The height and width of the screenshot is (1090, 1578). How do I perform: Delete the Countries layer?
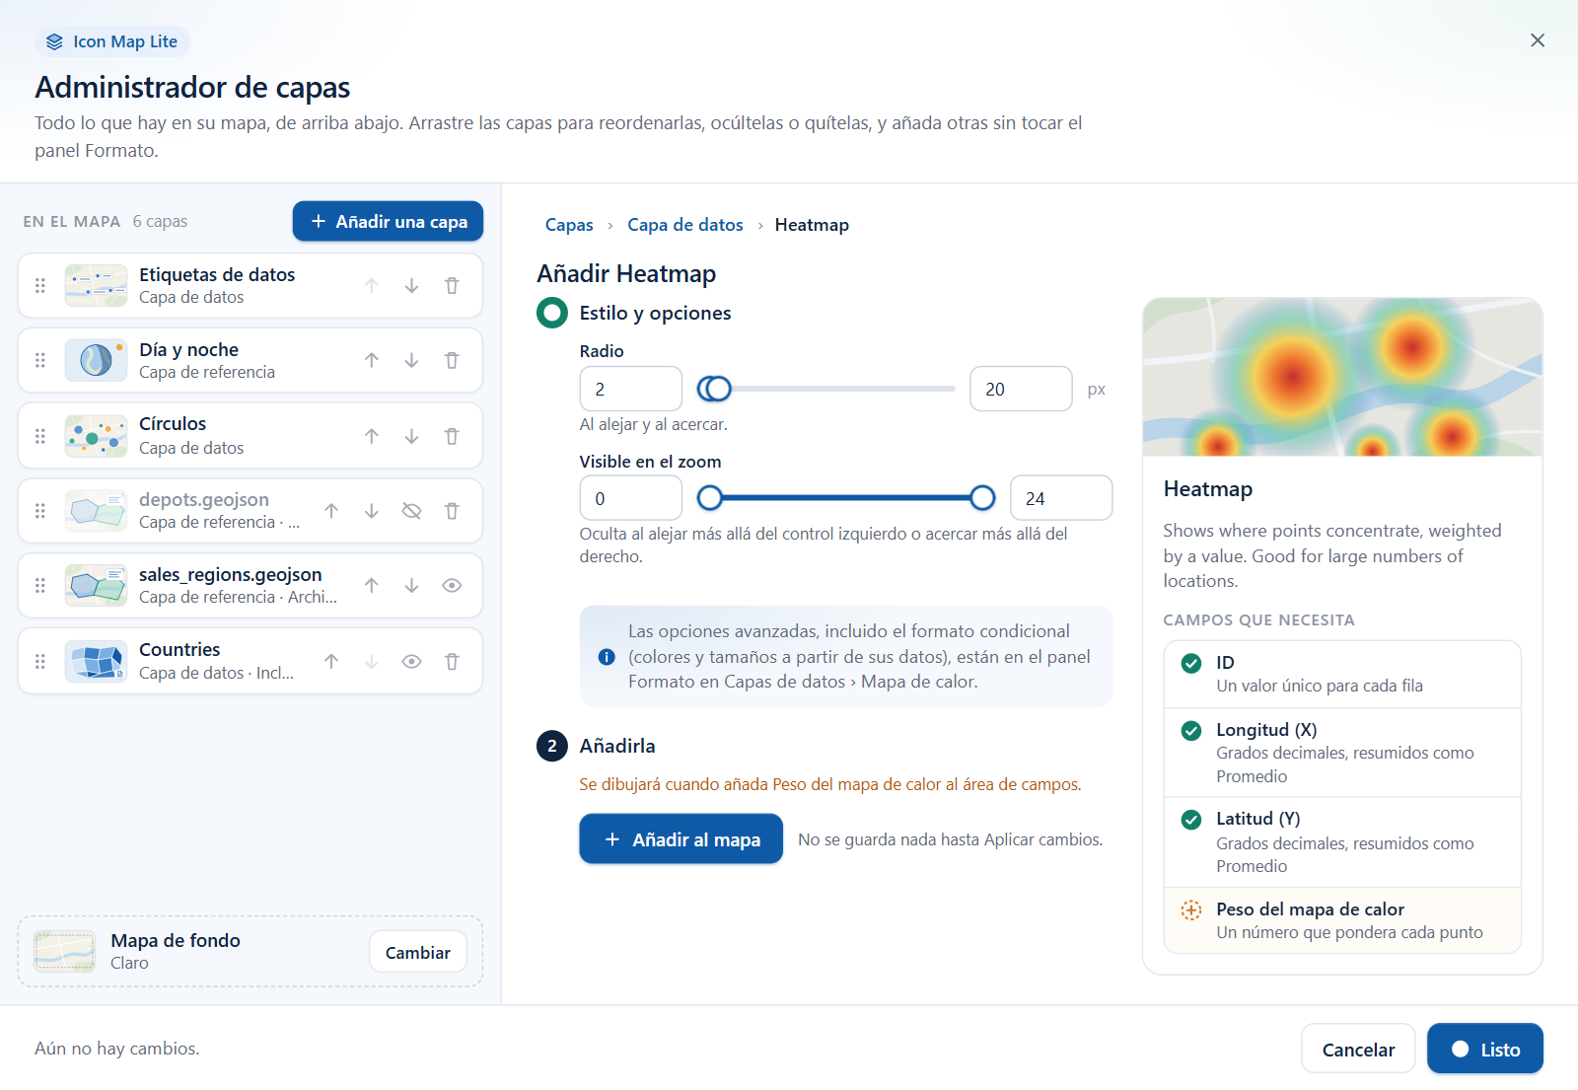tap(452, 662)
